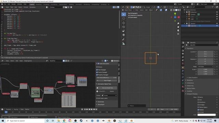Open Object properties tab icon

(x=183, y=68)
